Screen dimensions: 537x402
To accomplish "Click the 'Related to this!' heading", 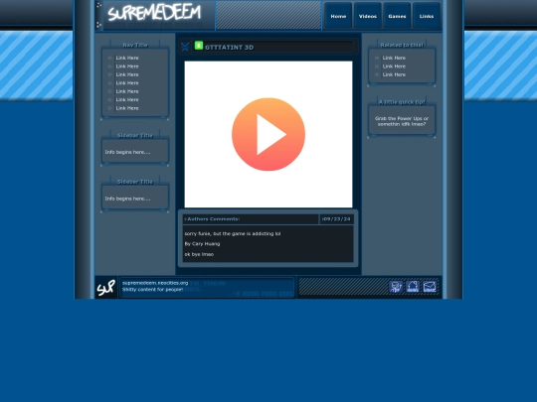I will point(402,45).
